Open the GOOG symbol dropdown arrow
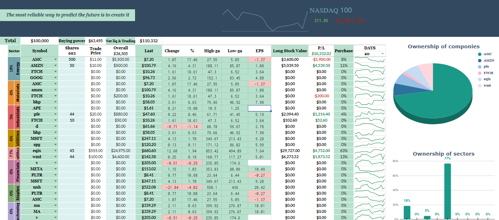Screen dimensions: 499x220 click(x=55, y=78)
